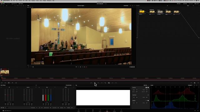Show the Info panel icon

pyautogui.click(x=198, y=83)
